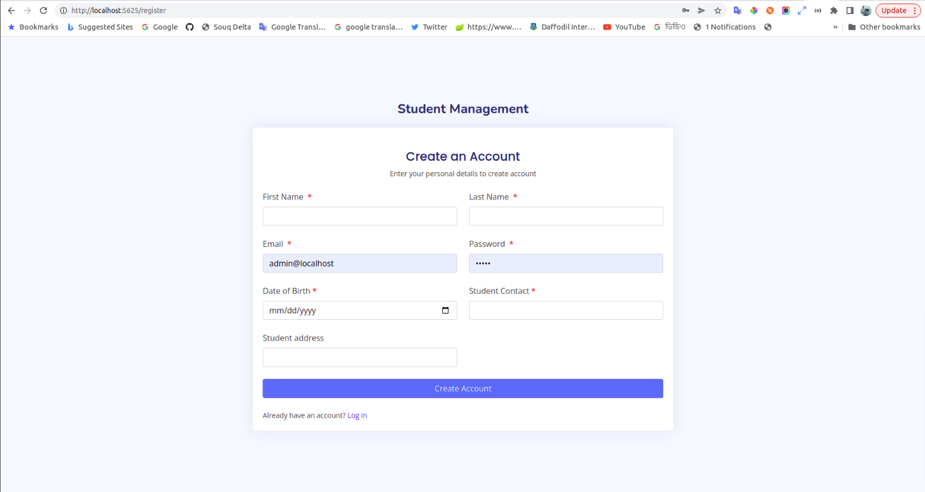Reload the page with the refresh icon
925x492 pixels.
pyautogui.click(x=42, y=10)
